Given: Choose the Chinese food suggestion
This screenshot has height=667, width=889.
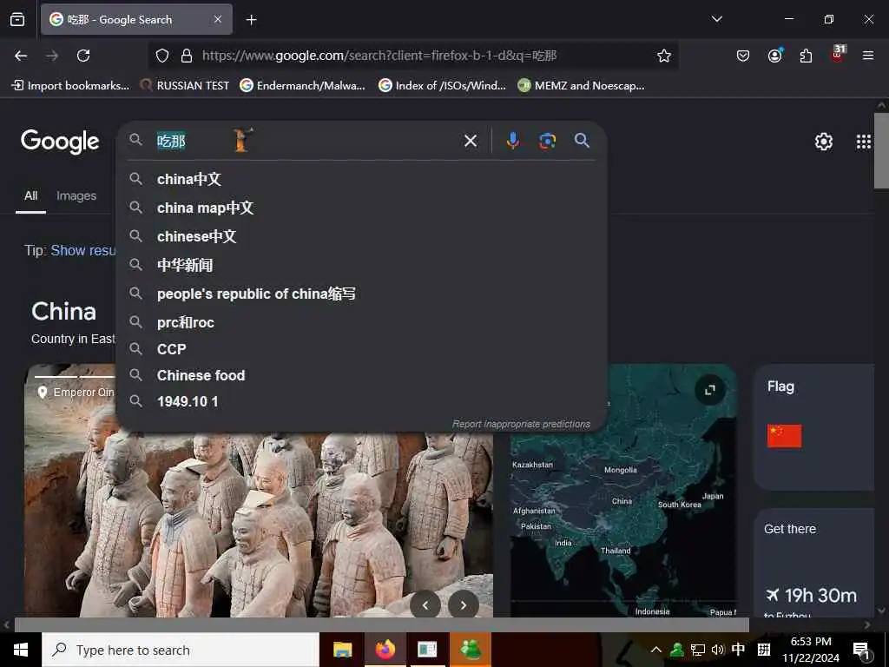Looking at the screenshot, I should [x=361, y=375].
